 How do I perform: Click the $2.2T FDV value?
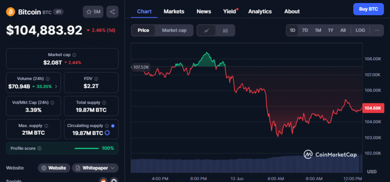tap(91, 87)
